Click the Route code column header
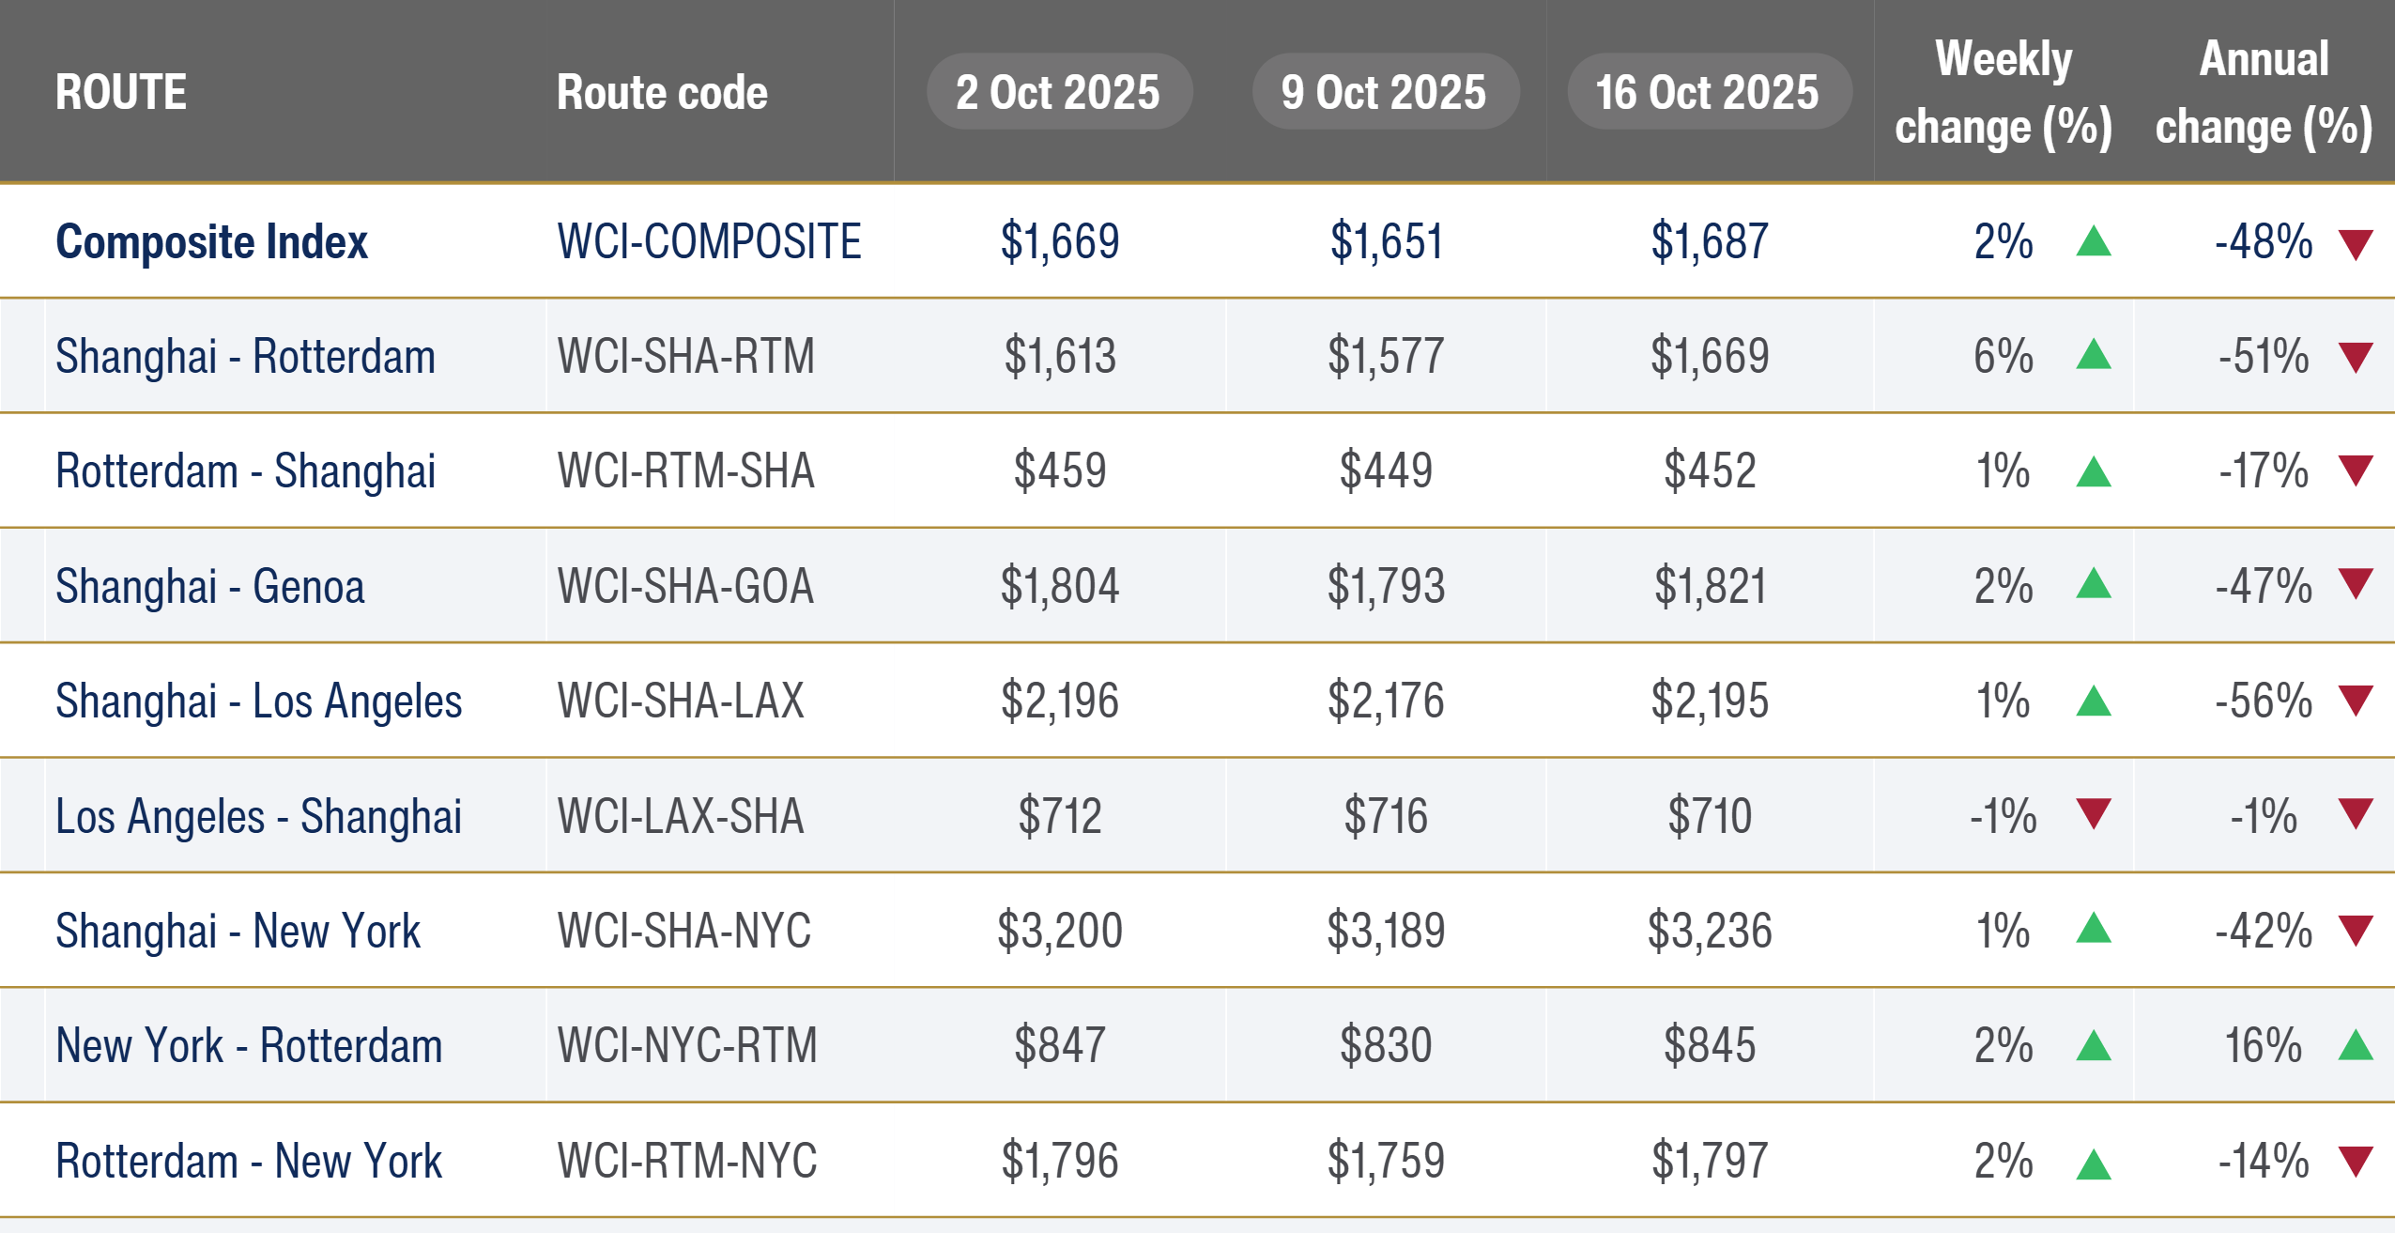The width and height of the screenshot is (2395, 1233). pos(662,92)
